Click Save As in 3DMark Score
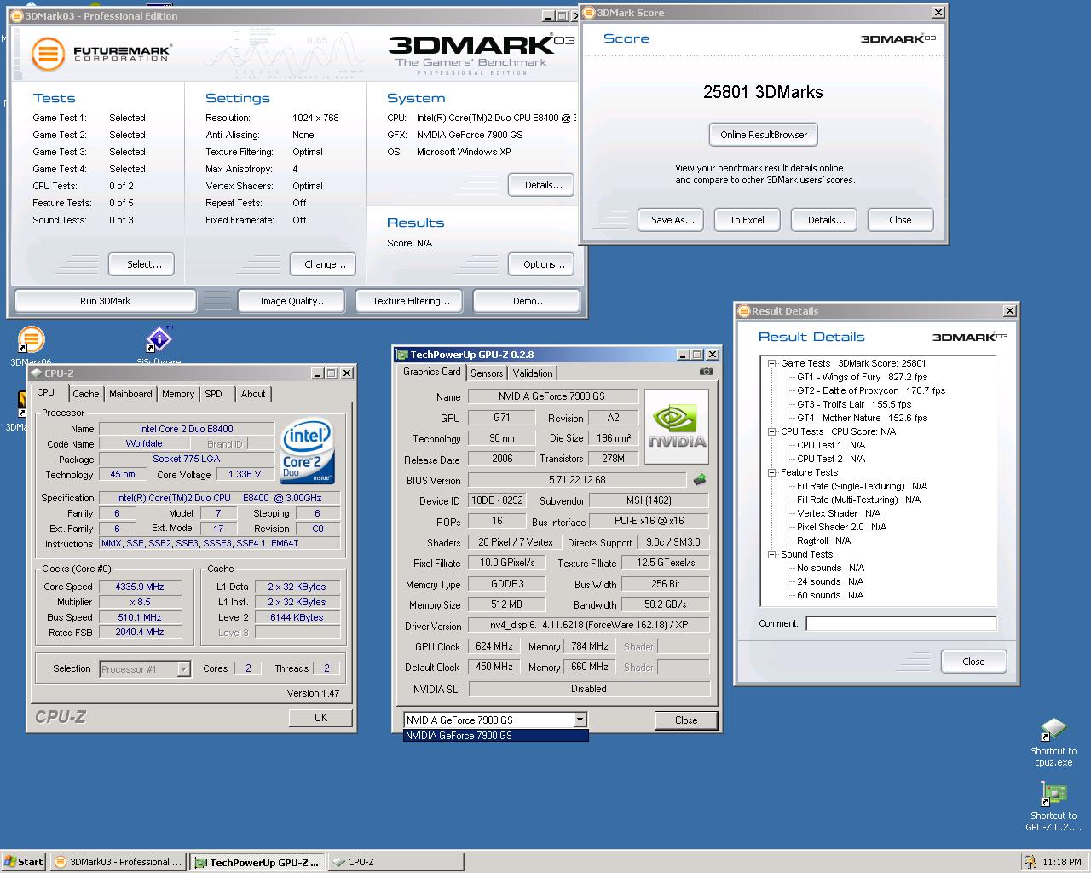 (x=672, y=220)
